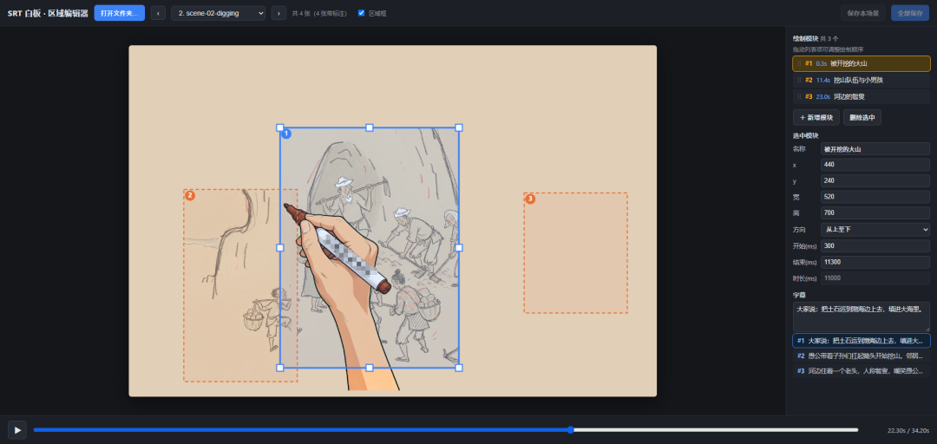Toggle the 区域框 checkbox
The width and height of the screenshot is (937, 444).
(x=361, y=13)
